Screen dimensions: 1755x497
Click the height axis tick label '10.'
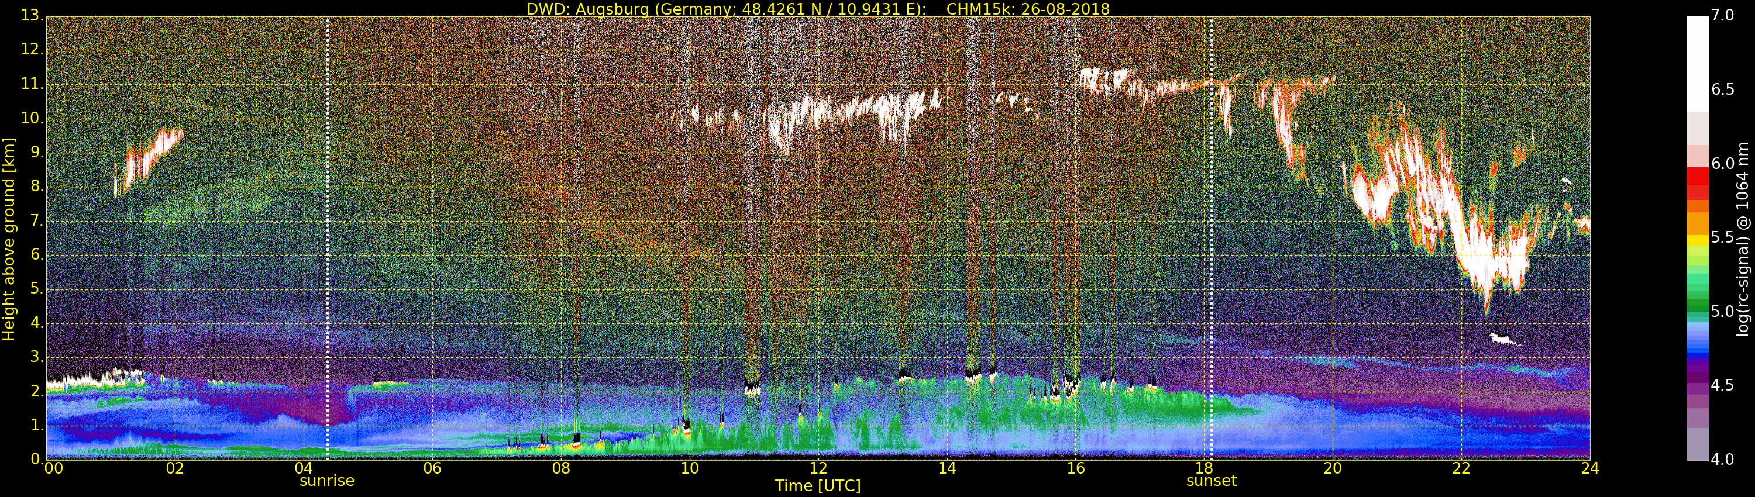pos(32,118)
